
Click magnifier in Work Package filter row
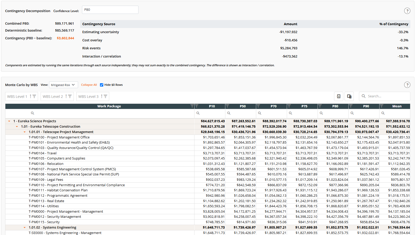(33, 113)
